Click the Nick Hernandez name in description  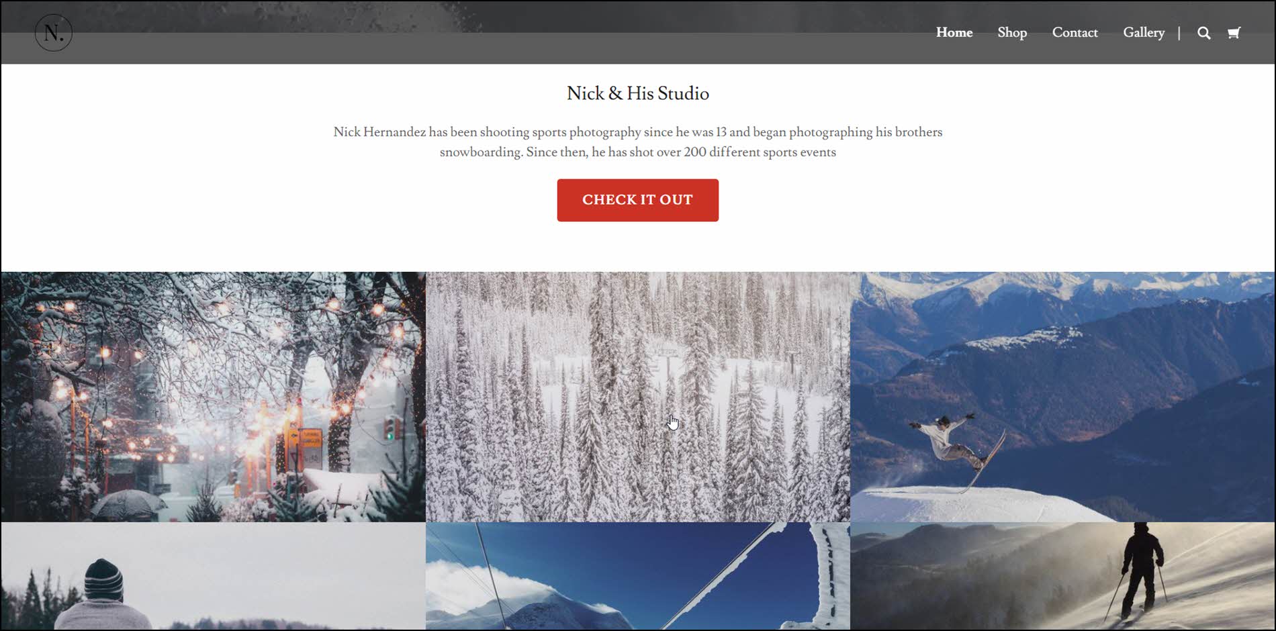click(x=379, y=132)
